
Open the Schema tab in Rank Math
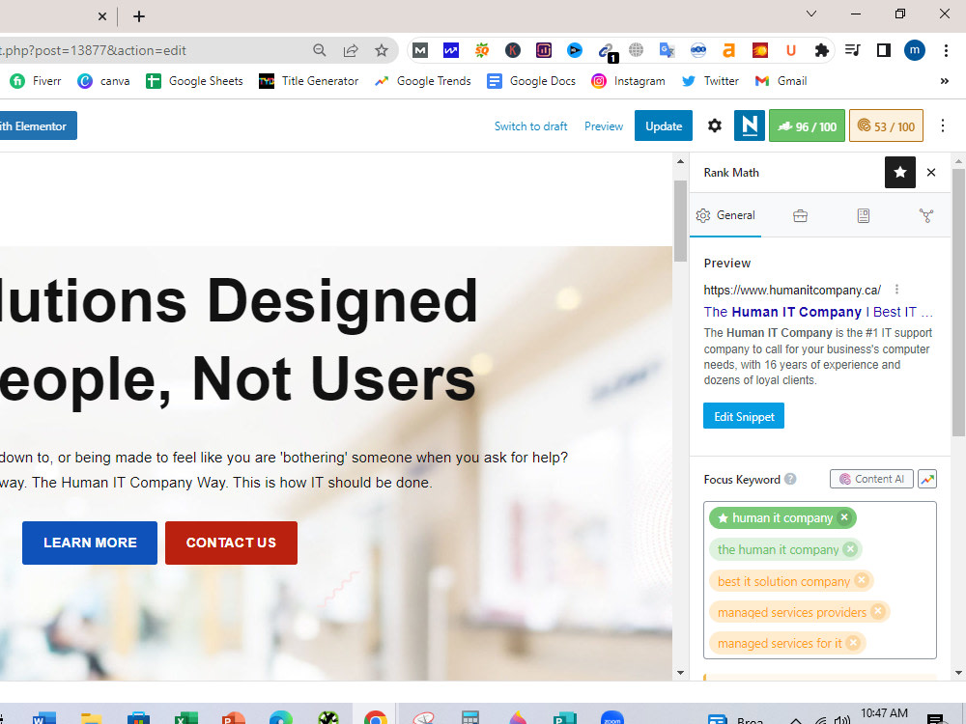[863, 215]
